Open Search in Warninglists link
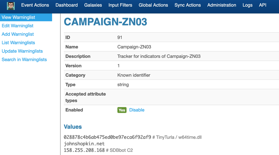Viewport: 279px width, 155px height. 24,60
